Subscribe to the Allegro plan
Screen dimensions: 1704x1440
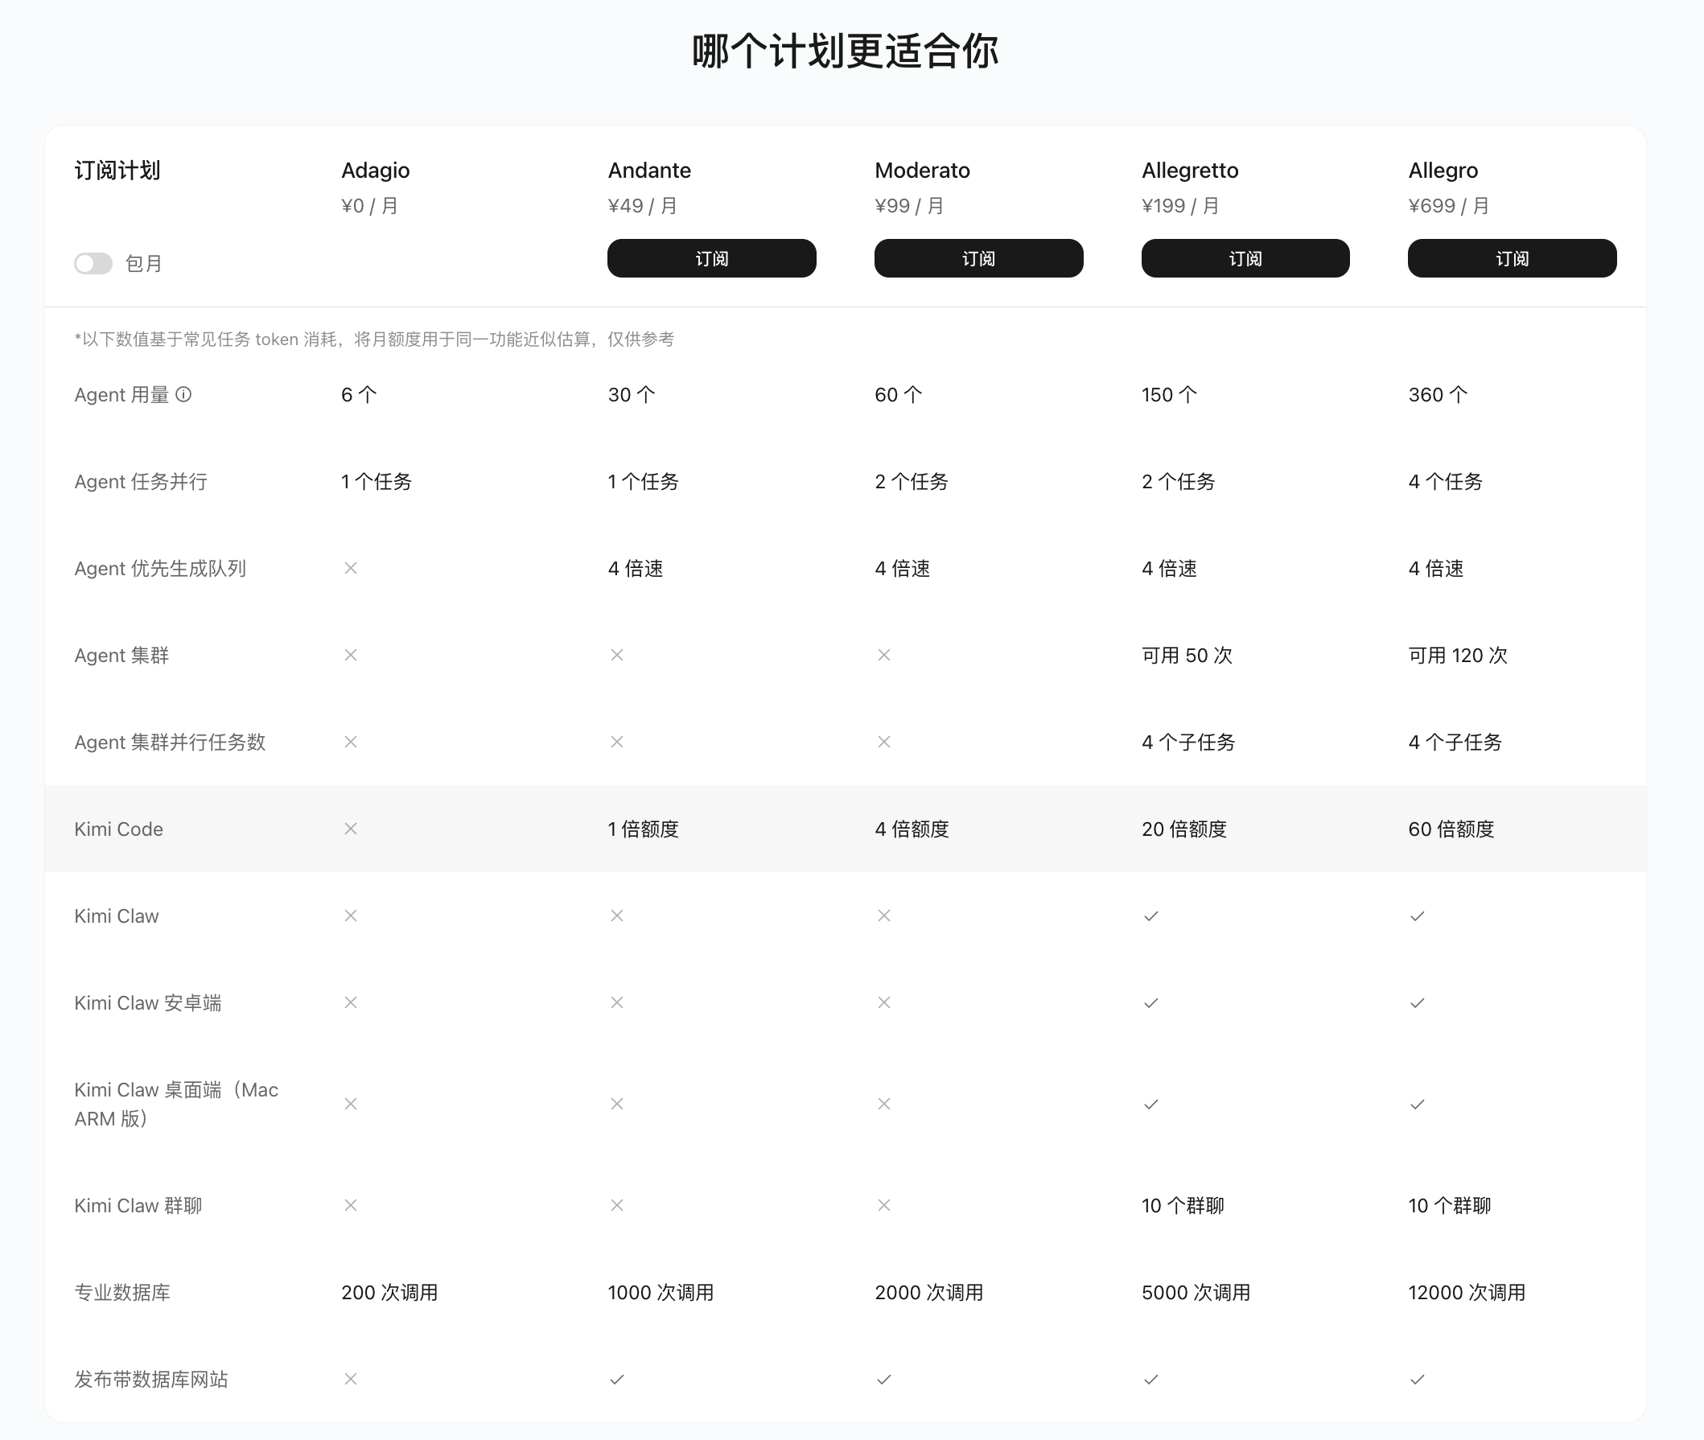point(1511,258)
